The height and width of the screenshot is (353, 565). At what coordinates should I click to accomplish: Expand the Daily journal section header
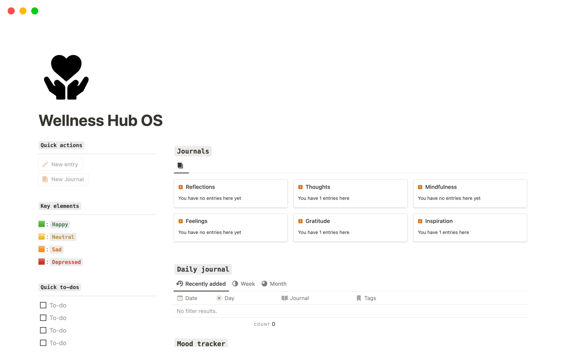pyautogui.click(x=202, y=269)
